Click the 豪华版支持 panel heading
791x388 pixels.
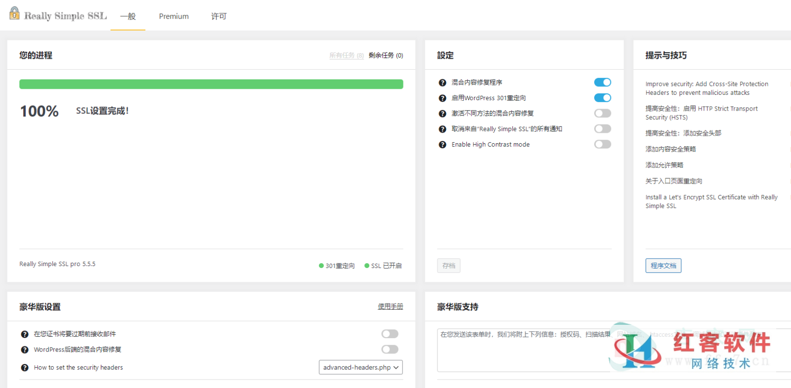click(458, 307)
